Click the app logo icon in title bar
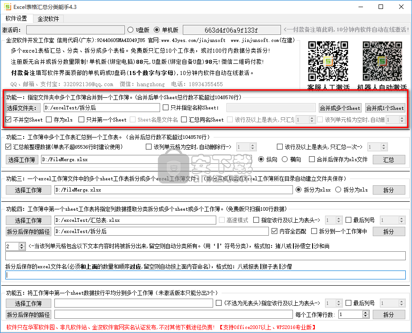The image size is (412, 333). click(x=8, y=7)
